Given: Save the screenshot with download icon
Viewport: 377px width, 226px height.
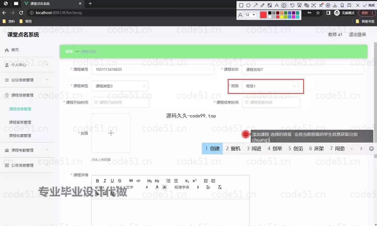Looking at the screenshot, I should (335, 5).
